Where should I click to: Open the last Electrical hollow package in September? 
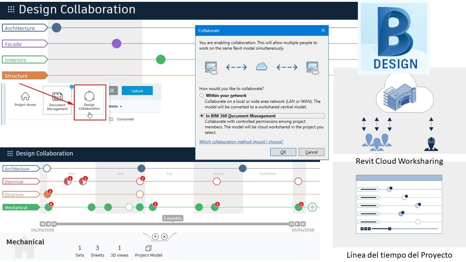tap(298, 181)
